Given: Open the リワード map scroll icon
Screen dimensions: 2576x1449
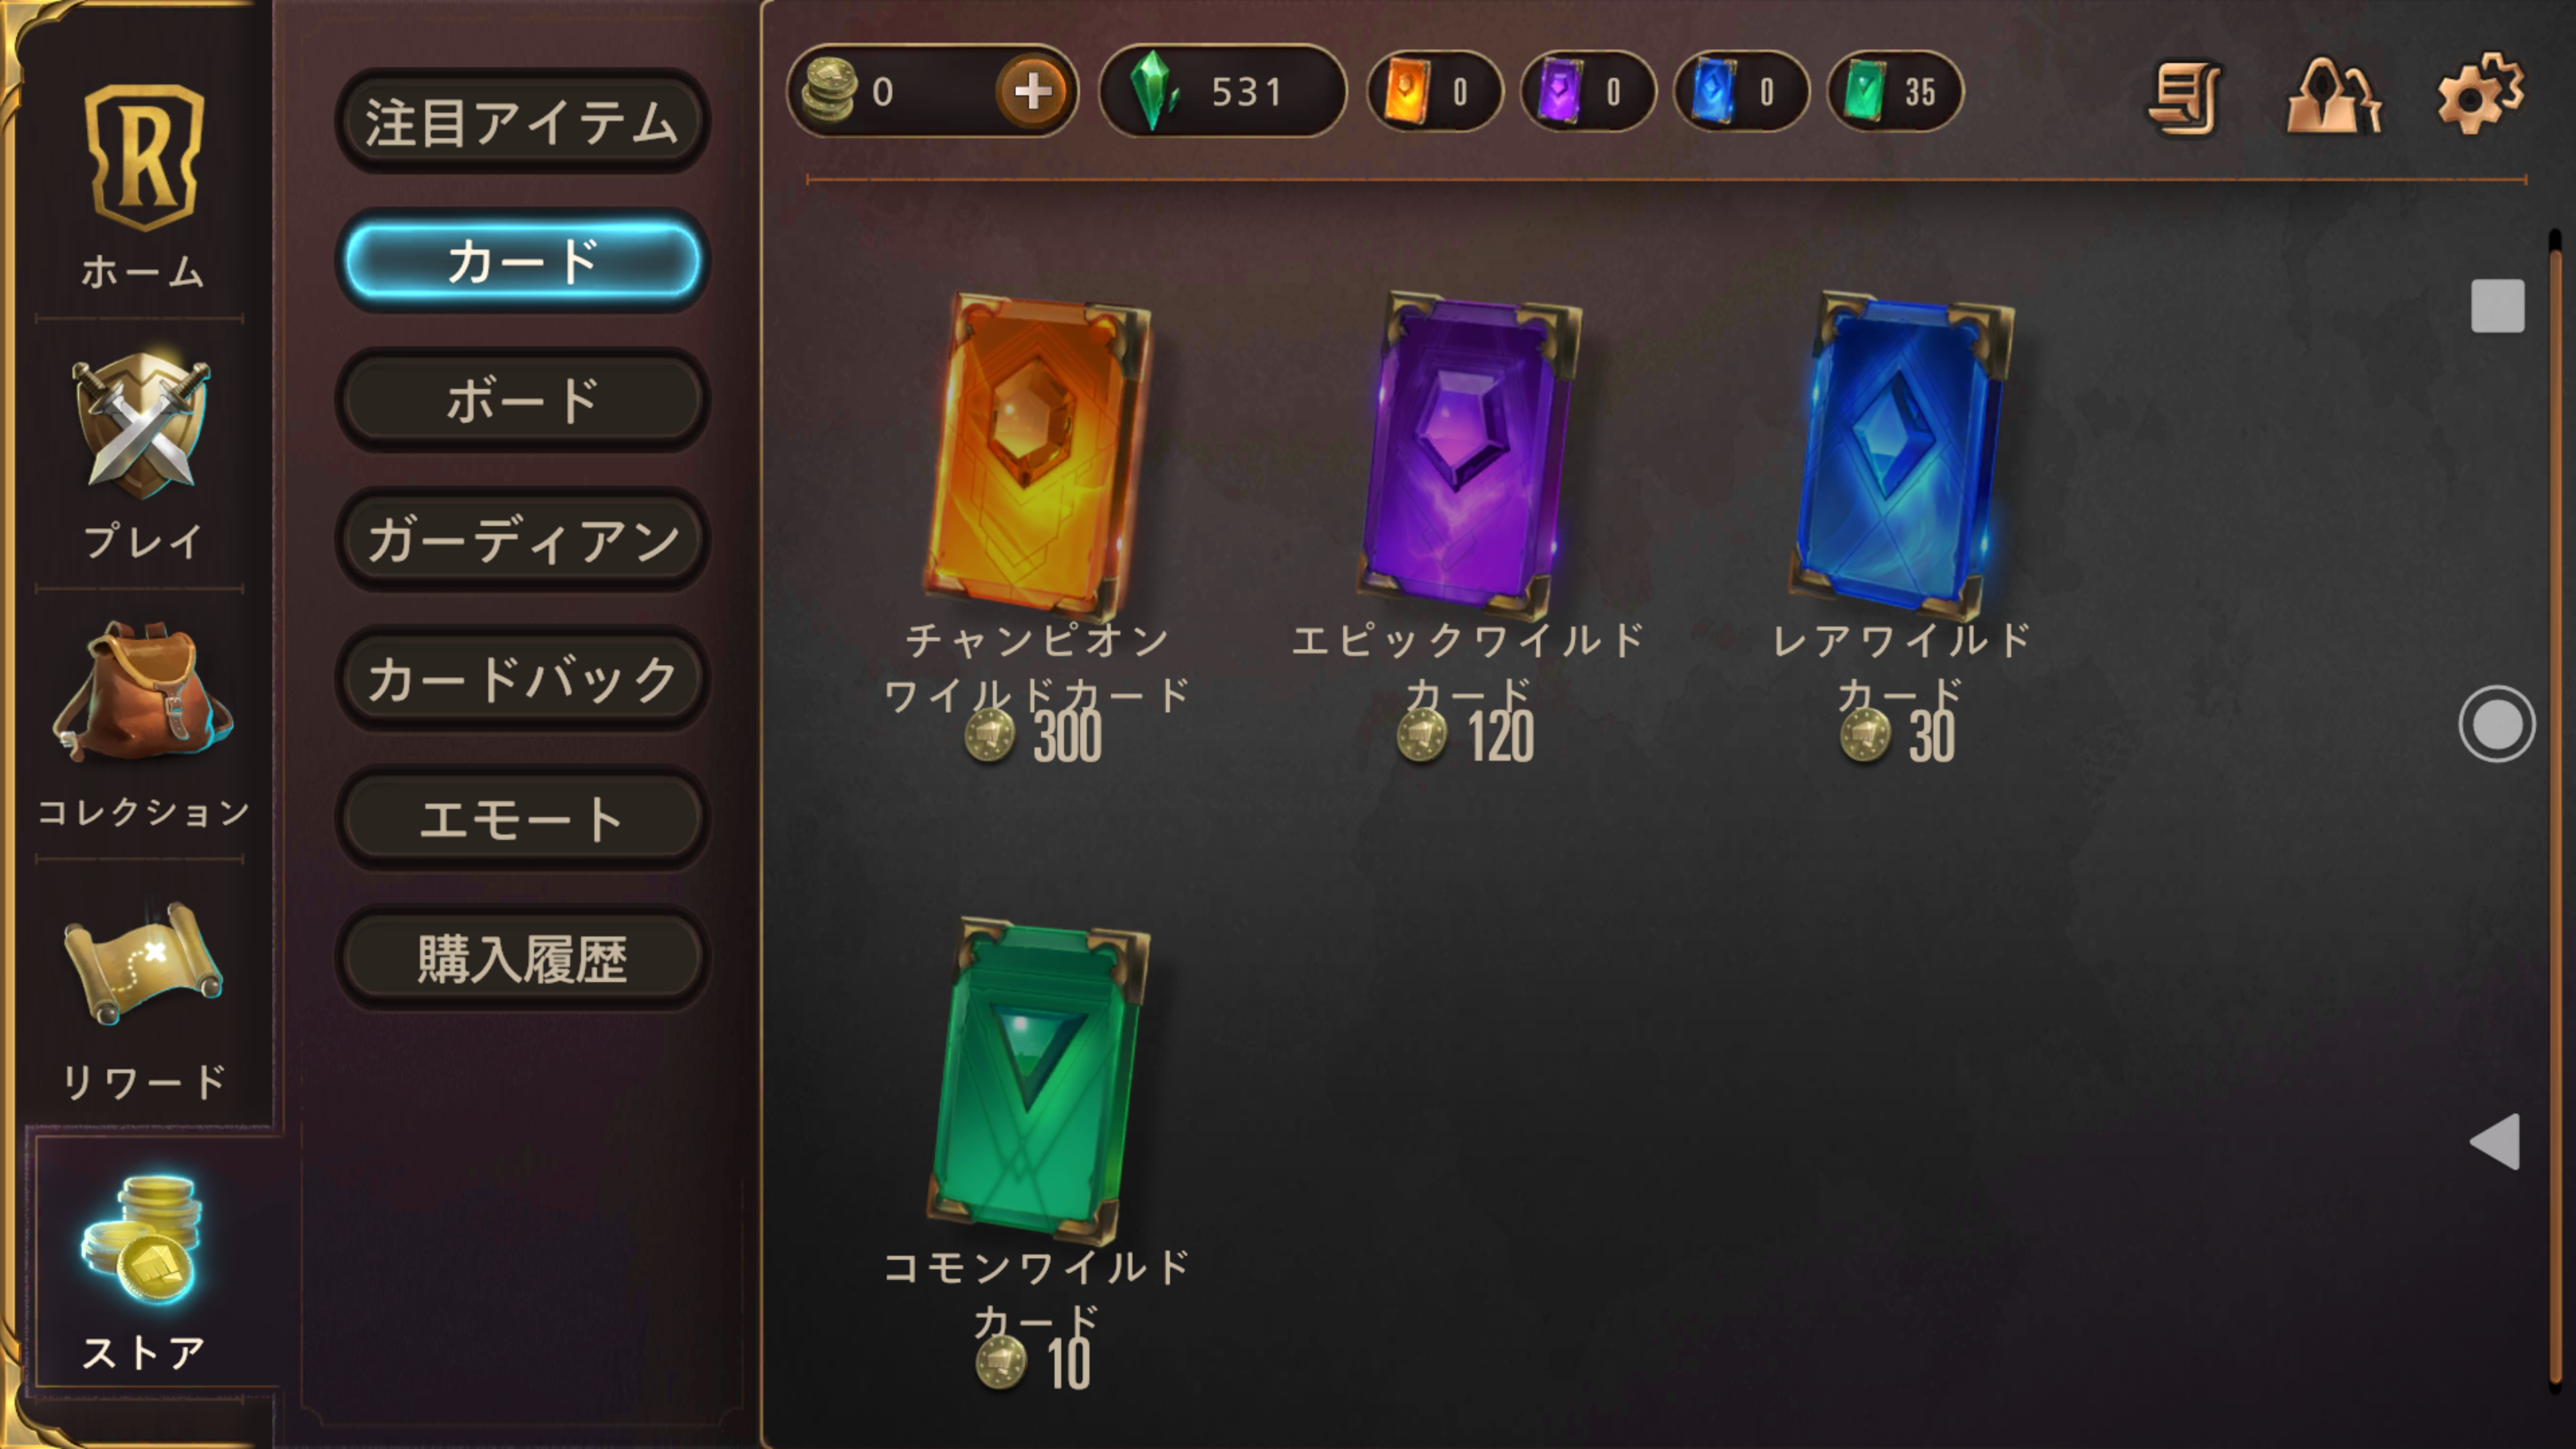Looking at the screenshot, I should pos(143,962).
